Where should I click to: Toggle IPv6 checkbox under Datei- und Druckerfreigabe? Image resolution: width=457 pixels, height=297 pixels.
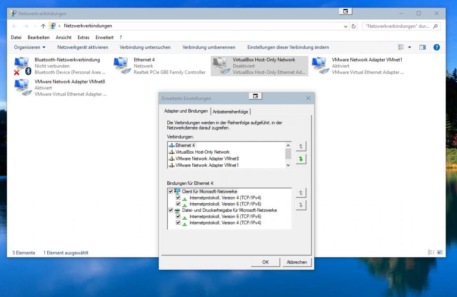pos(178,217)
